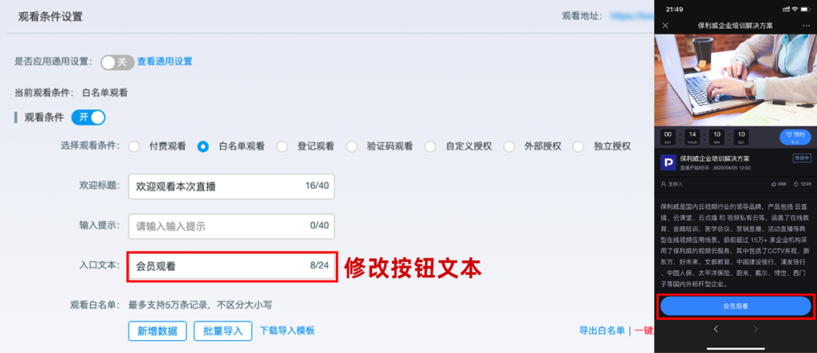Tap the blue 会员观看 button on the phone
The height and width of the screenshot is (353, 817).
(735, 306)
